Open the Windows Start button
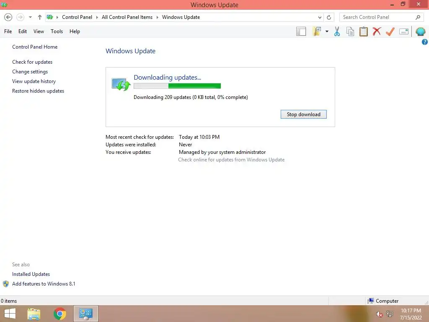The height and width of the screenshot is (322, 429). [x=10, y=314]
